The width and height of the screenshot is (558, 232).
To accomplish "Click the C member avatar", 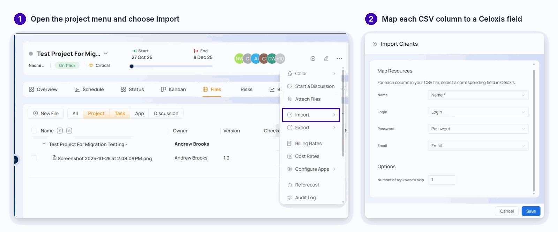I will tap(264, 59).
